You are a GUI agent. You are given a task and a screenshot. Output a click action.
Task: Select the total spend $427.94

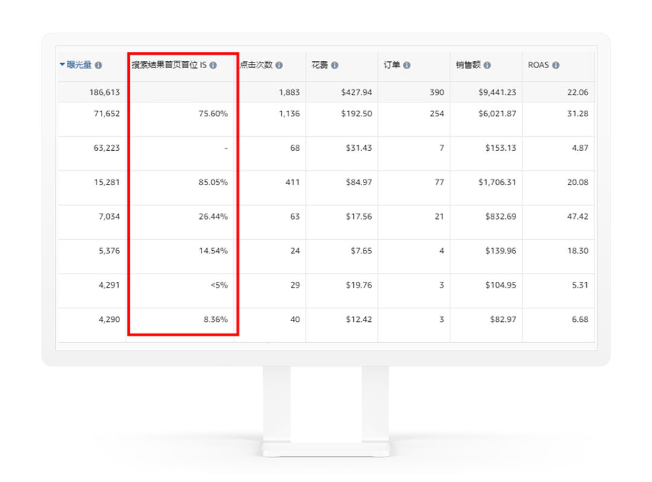pos(357,92)
